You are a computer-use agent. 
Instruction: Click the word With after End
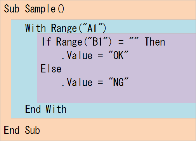pos(56,109)
